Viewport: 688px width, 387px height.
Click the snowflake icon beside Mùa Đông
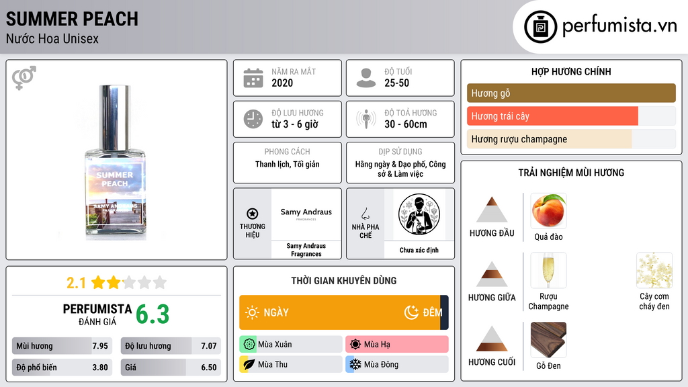click(355, 365)
